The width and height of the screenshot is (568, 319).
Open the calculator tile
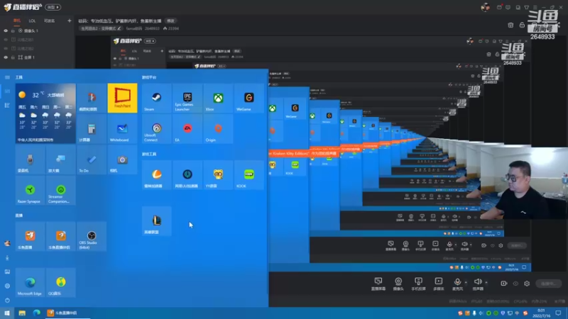coord(92,129)
